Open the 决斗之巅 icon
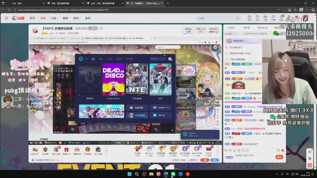The height and width of the screenshot is (178, 317). click(98, 151)
